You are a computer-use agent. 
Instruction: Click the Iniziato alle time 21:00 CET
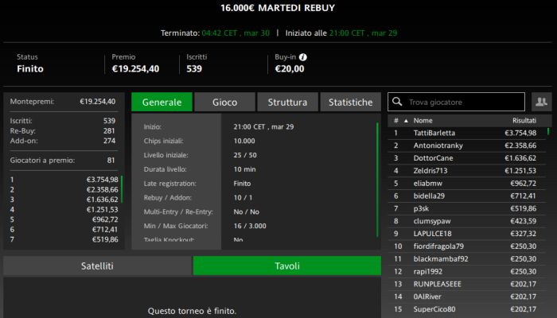[x=347, y=33]
